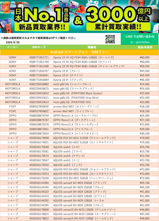
Task: Select the LINE ID @474tzfwx text
Action: (140, 42)
